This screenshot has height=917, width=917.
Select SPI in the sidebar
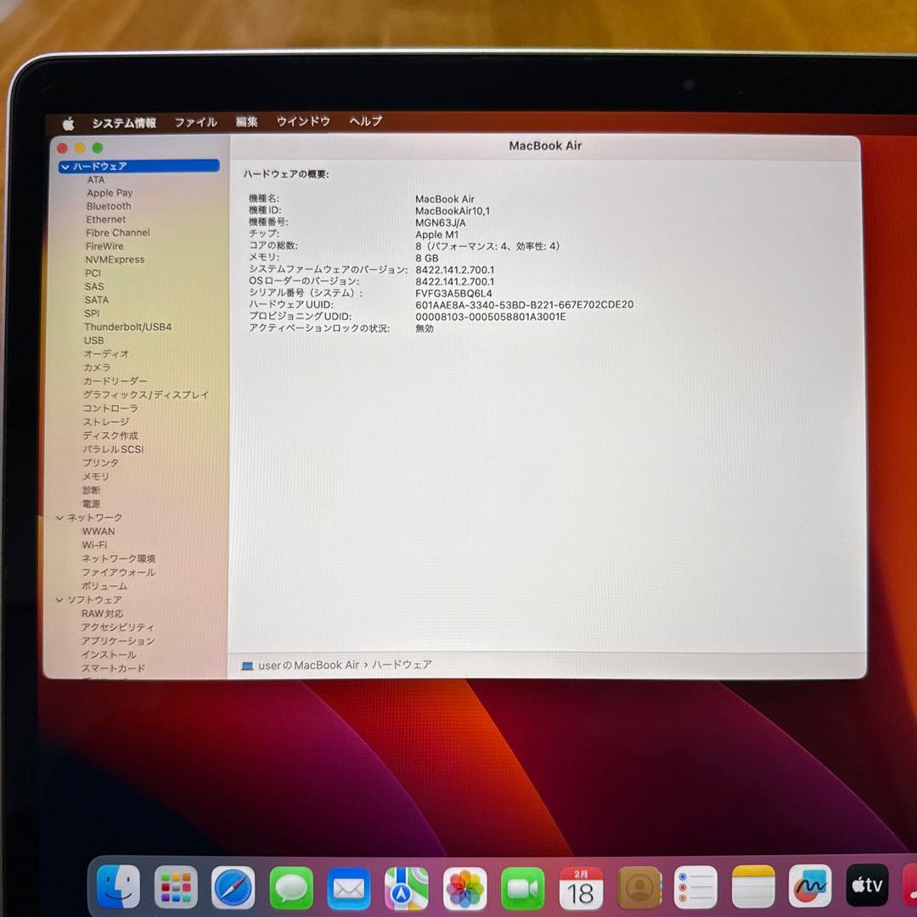(x=92, y=313)
